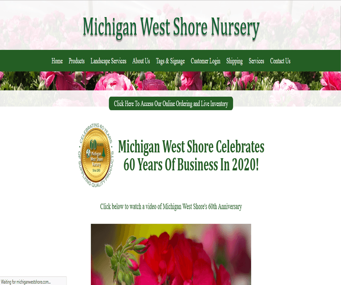Viewport: 341px width, 285px height.
Task: Click the Online Ordering and Live Inventory button
Action: click(171, 103)
